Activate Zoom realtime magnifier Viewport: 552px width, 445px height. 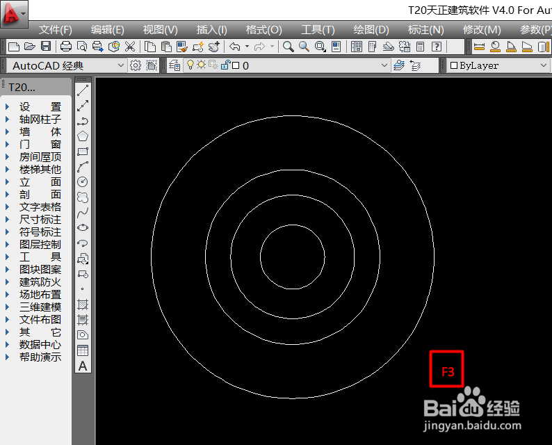(x=288, y=47)
